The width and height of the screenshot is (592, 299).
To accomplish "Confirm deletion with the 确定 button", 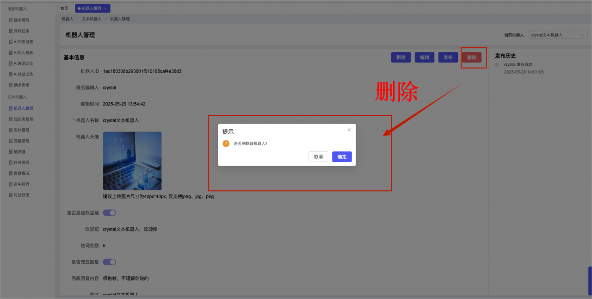I will 342,157.
